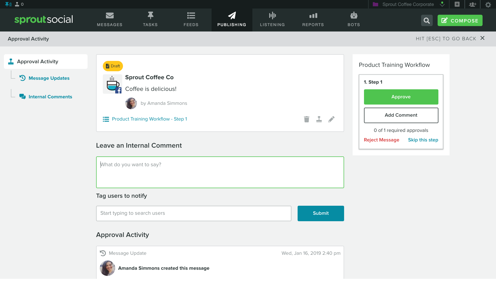Click the Message Updates history icon in sidebar
496x286 pixels.
(22, 78)
